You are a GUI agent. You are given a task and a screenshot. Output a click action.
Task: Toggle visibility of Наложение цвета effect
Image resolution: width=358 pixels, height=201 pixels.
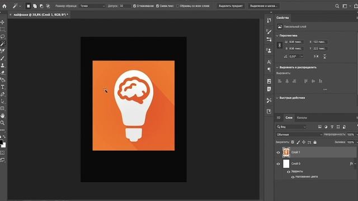coord(293,177)
